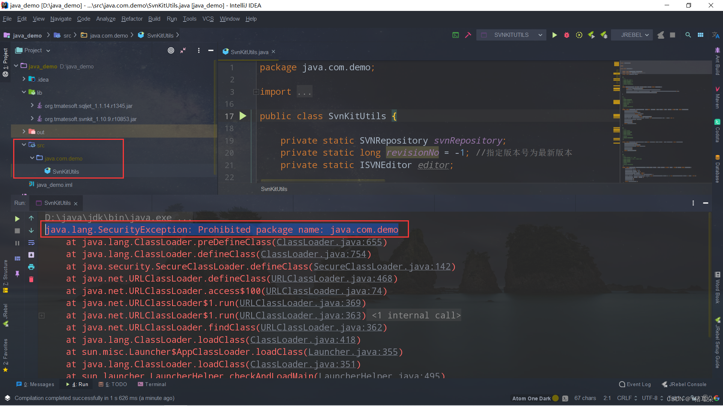Pin the Run tool window tab
This screenshot has width=723, height=406.
tap(17, 274)
